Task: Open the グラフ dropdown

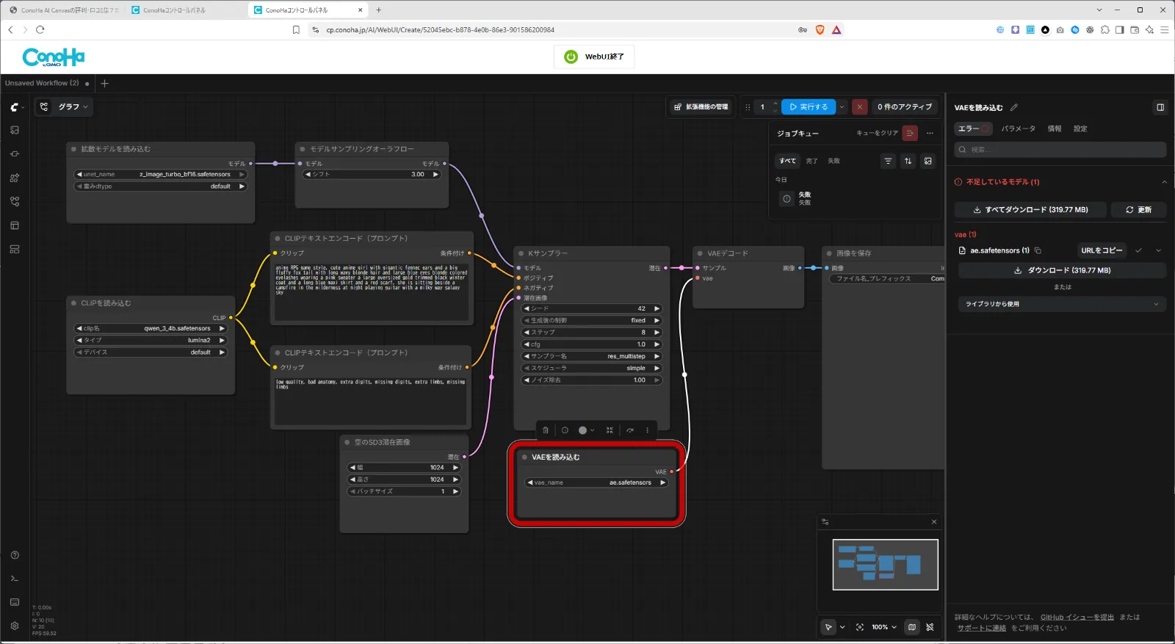Action: pyautogui.click(x=65, y=106)
